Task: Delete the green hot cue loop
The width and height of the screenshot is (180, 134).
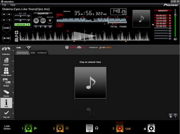Action: [x=28, y=25]
